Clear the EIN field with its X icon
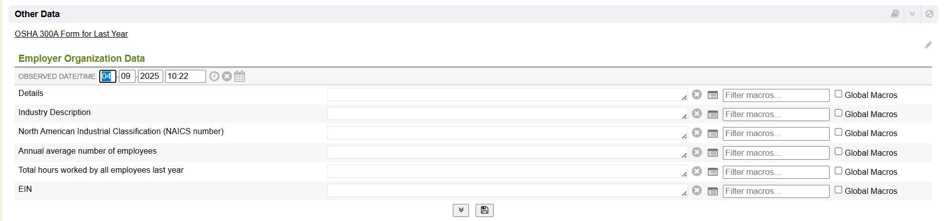 (x=697, y=190)
